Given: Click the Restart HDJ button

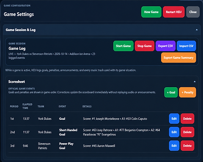Looking at the screenshot, I should coord(174,12).
